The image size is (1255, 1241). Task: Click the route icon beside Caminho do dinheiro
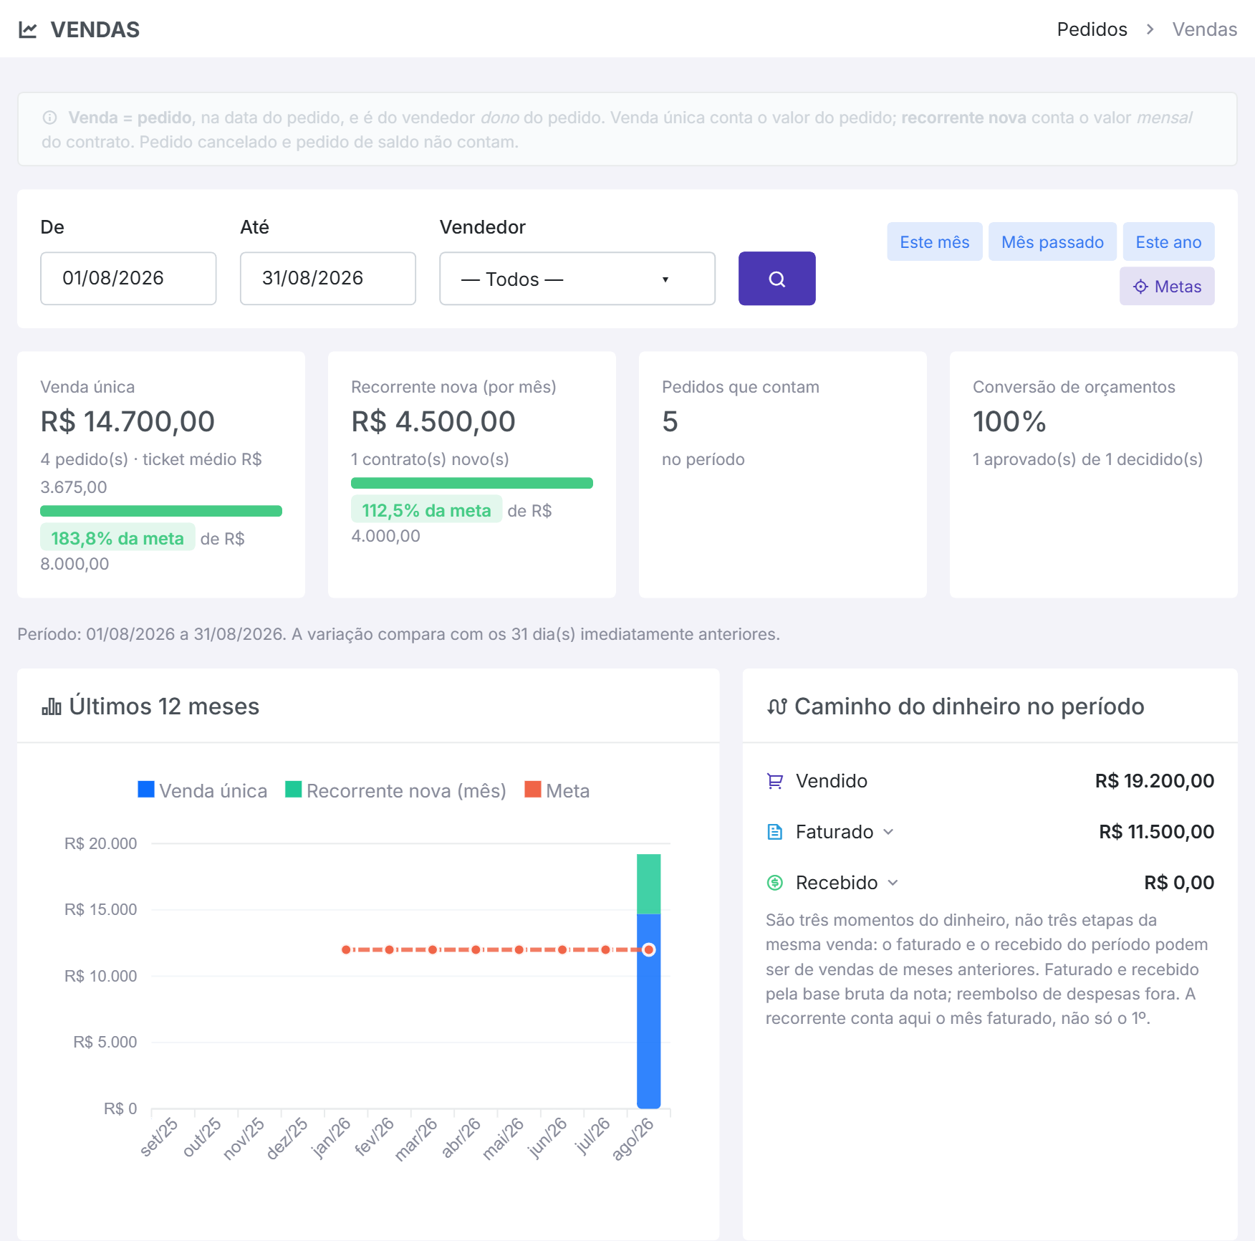pyautogui.click(x=776, y=707)
